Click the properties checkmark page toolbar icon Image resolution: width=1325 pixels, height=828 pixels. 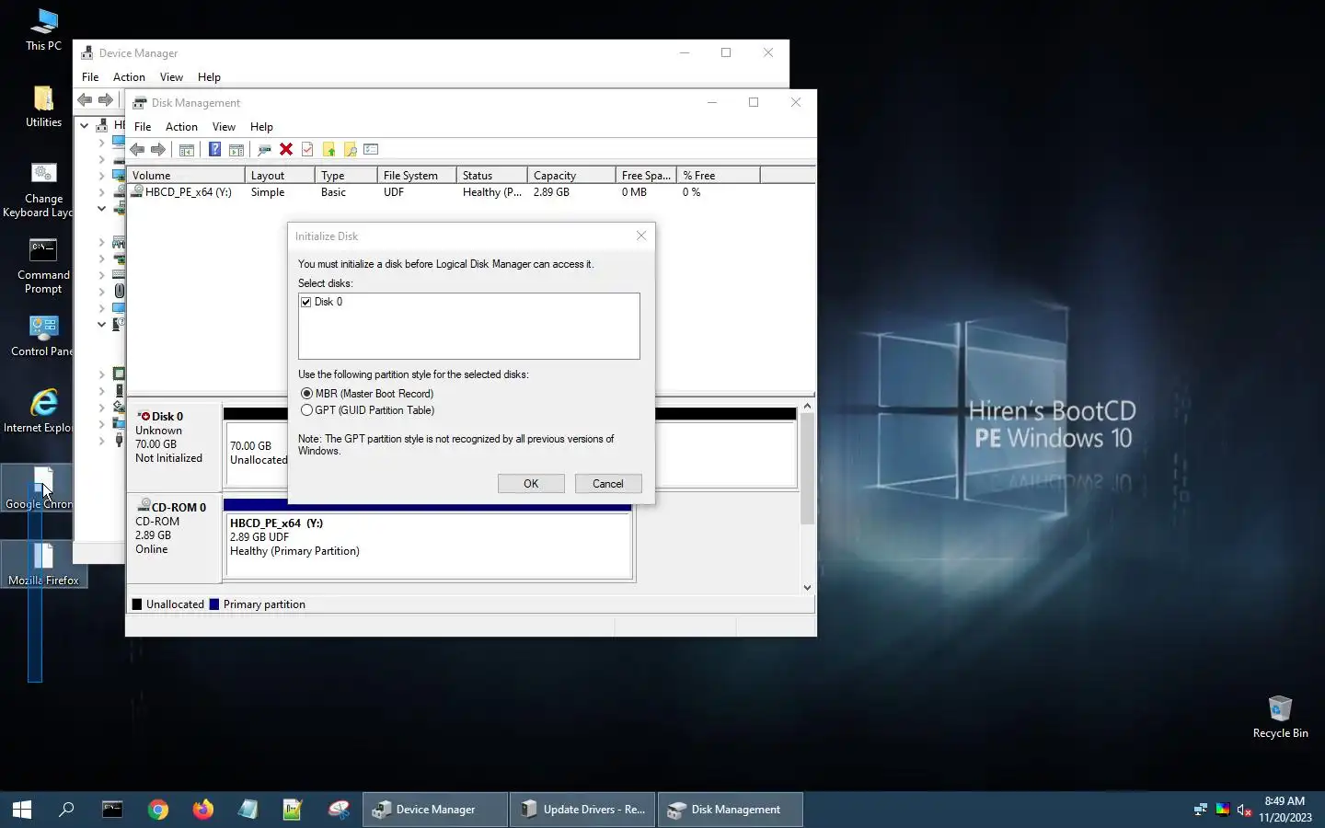pos(307,150)
